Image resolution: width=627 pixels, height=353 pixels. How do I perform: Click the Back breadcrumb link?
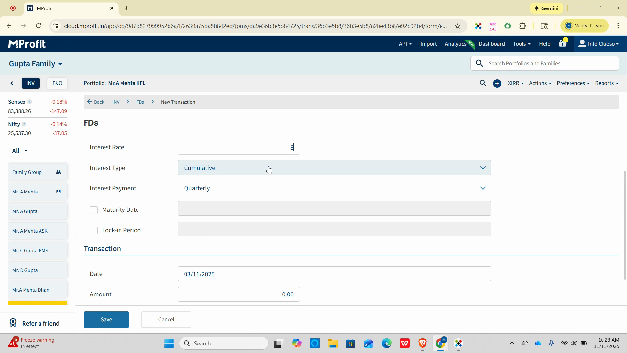click(96, 102)
